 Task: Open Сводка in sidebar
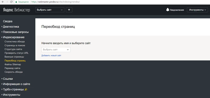click(x=8, y=21)
